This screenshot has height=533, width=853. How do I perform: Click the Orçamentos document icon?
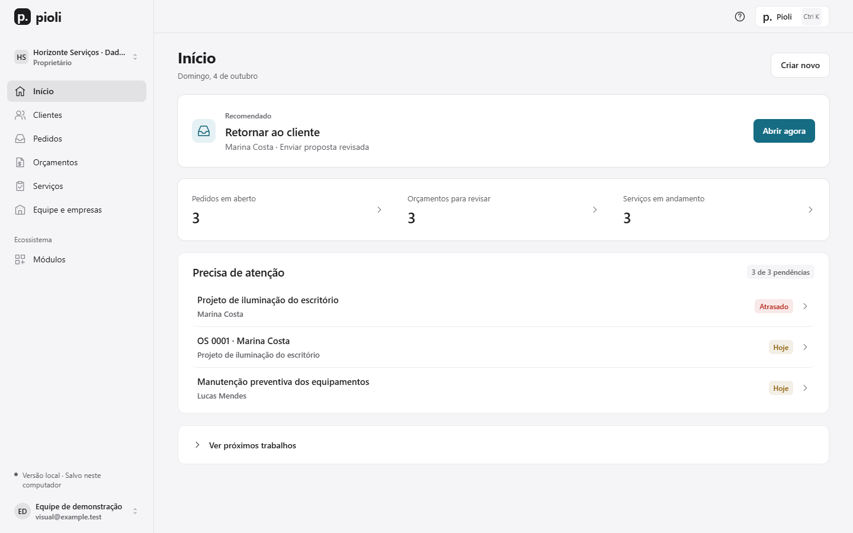tap(20, 162)
